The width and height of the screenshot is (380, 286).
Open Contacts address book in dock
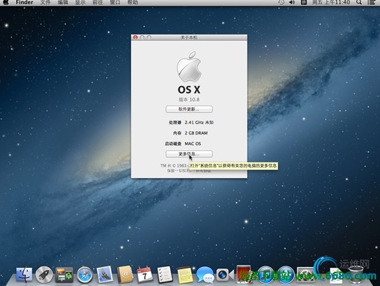(x=125, y=274)
